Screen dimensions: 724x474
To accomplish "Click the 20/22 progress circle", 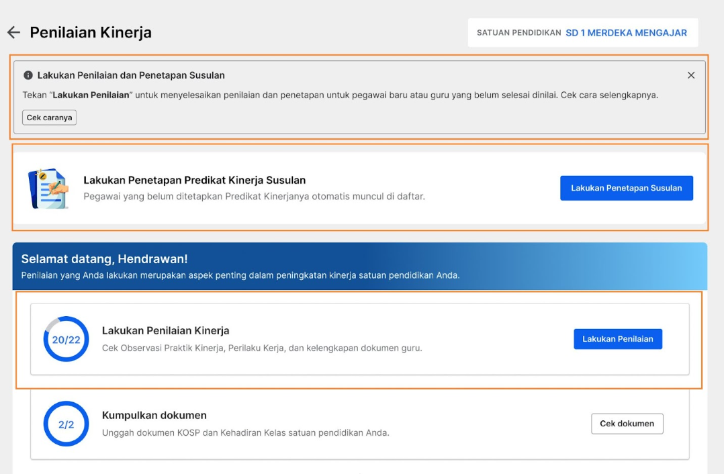I will pyautogui.click(x=66, y=339).
